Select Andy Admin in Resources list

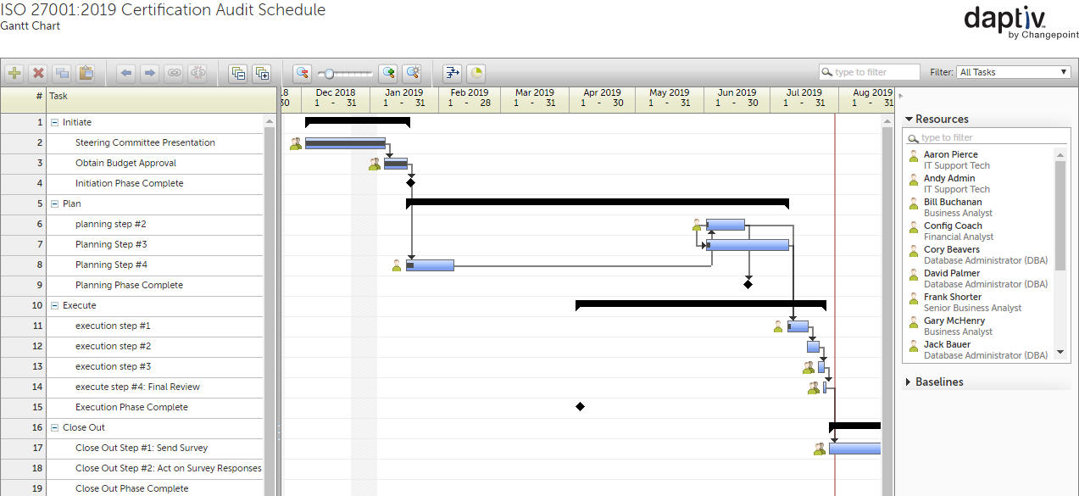point(948,178)
